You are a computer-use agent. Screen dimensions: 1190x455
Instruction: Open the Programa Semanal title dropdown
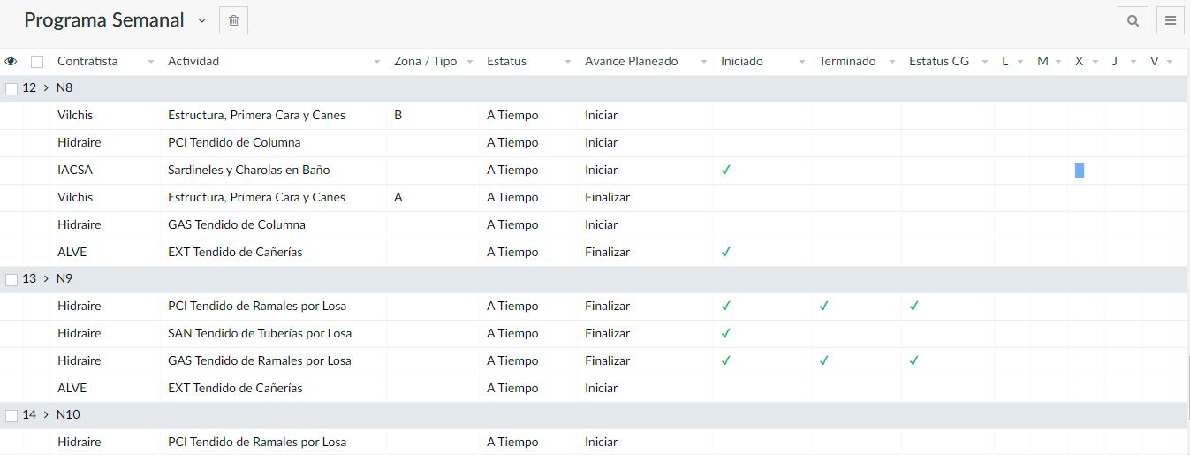point(201,20)
